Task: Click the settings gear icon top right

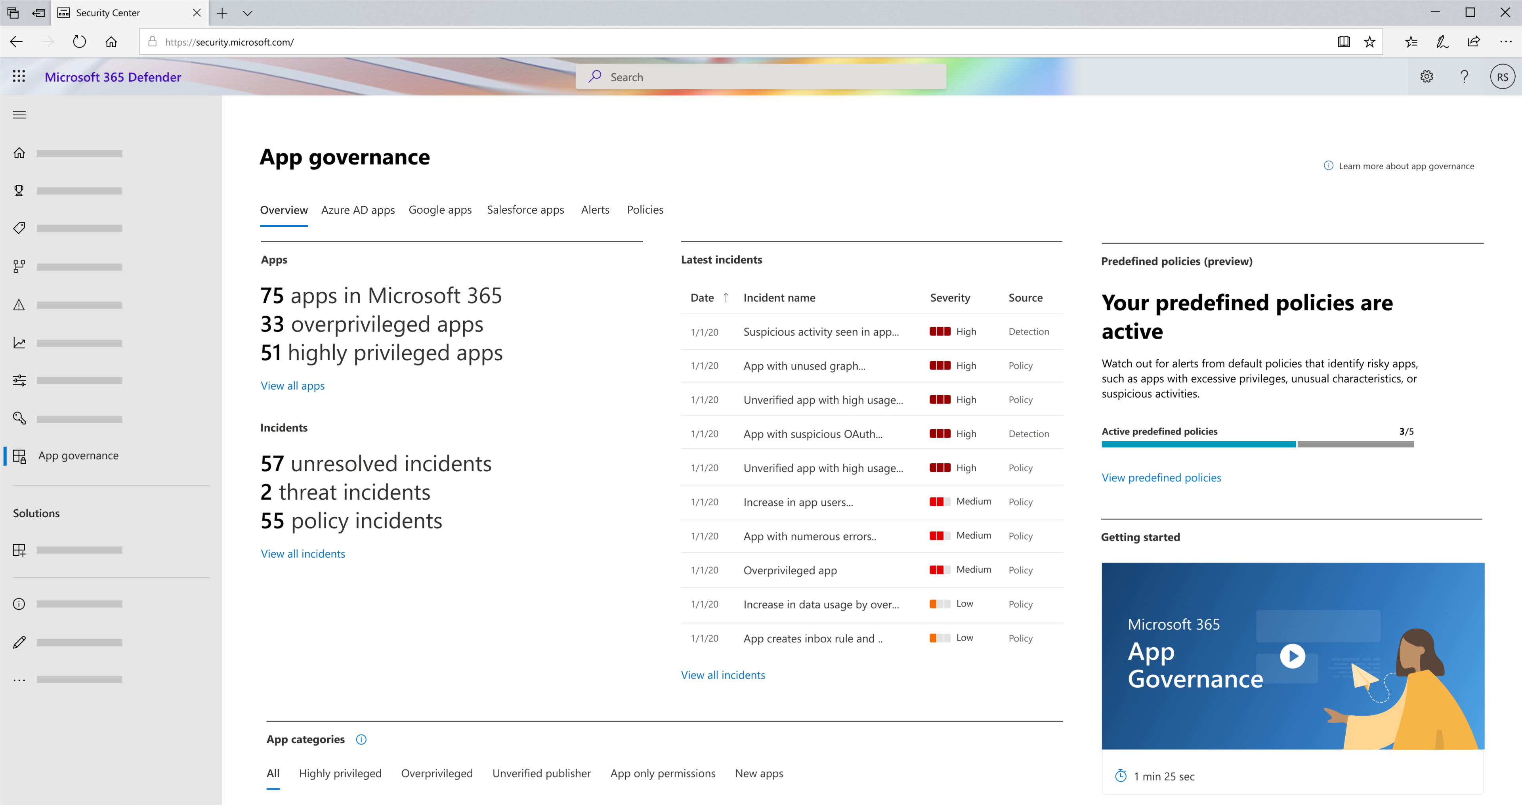Action: click(1427, 76)
